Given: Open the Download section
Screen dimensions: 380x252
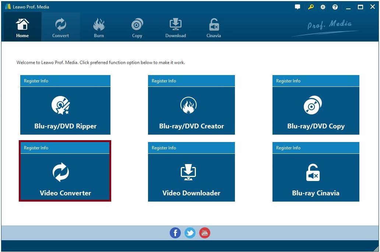Looking at the screenshot, I should (176, 27).
